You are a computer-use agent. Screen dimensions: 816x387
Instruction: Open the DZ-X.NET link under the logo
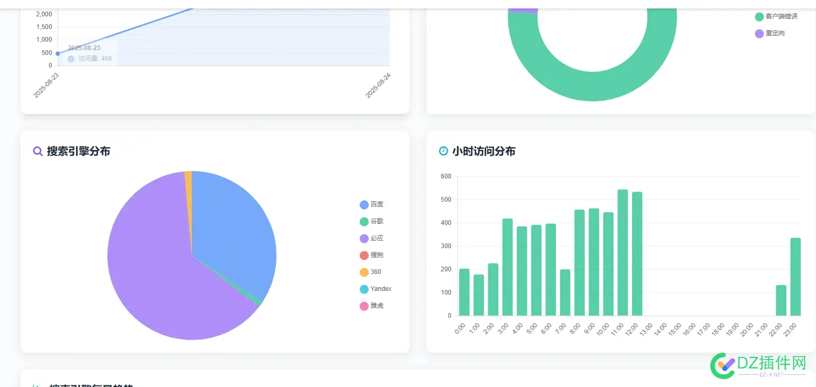771,375
